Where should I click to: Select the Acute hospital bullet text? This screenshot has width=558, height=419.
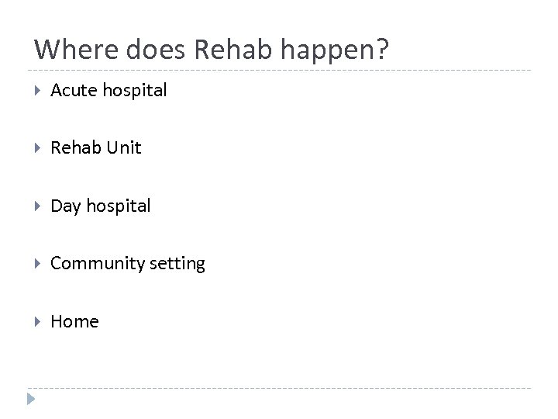[x=108, y=91]
